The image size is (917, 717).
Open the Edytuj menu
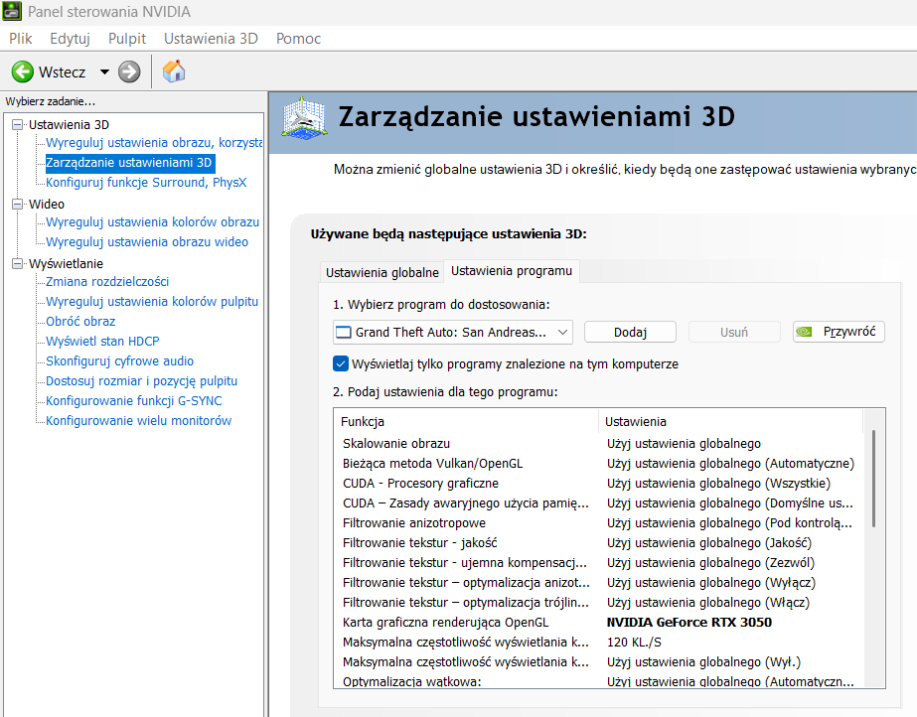(70, 39)
